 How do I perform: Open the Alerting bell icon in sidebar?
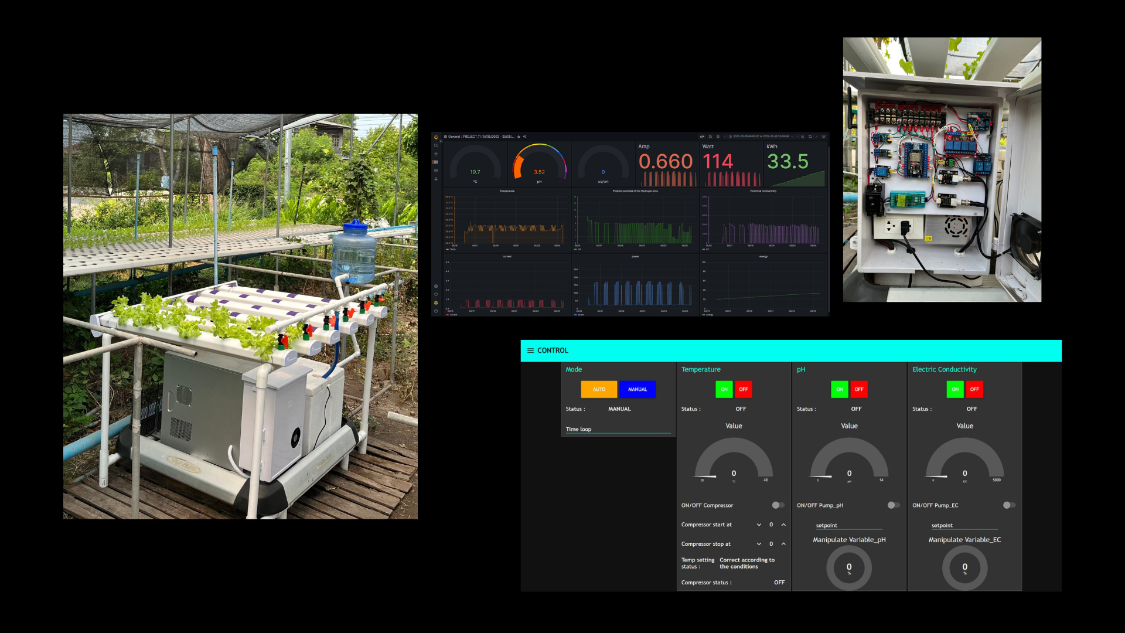click(x=436, y=179)
